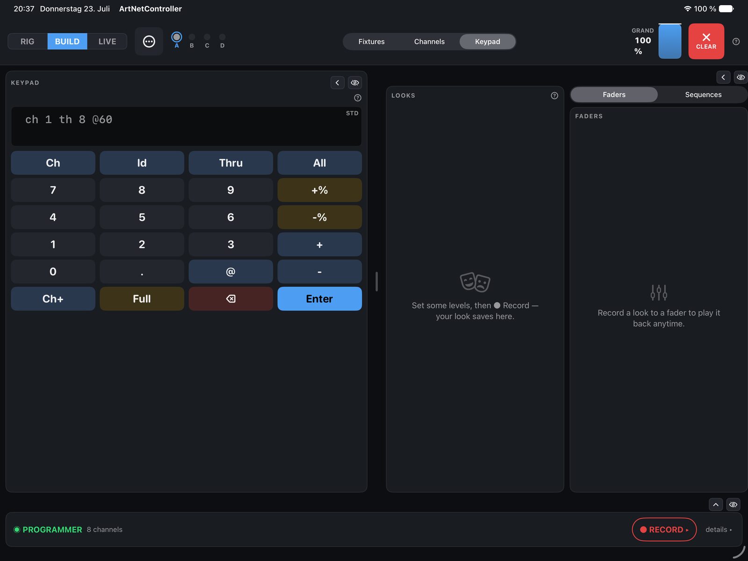
Task: Collapse the Keypad panel with chevron
Action: click(337, 83)
